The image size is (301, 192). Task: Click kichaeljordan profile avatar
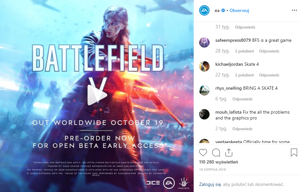click(x=204, y=66)
